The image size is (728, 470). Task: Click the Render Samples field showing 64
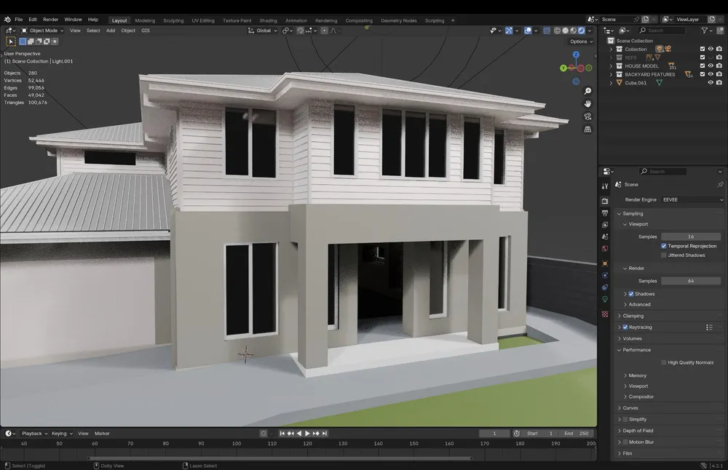pos(690,281)
